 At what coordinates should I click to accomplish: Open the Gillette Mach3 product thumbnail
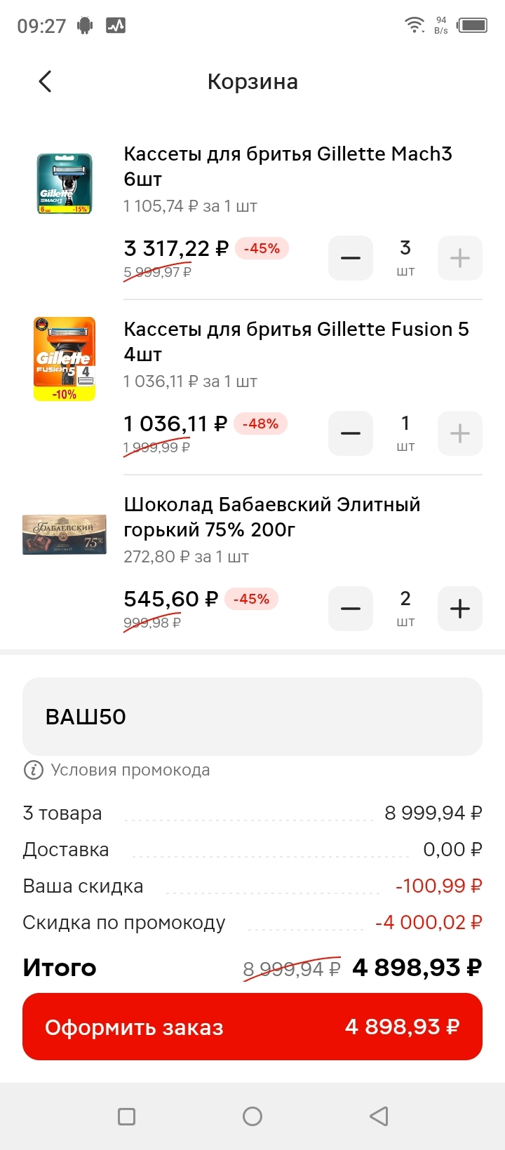click(65, 184)
